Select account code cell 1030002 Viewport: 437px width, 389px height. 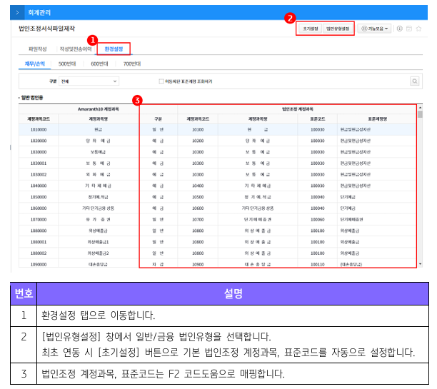tap(39, 174)
